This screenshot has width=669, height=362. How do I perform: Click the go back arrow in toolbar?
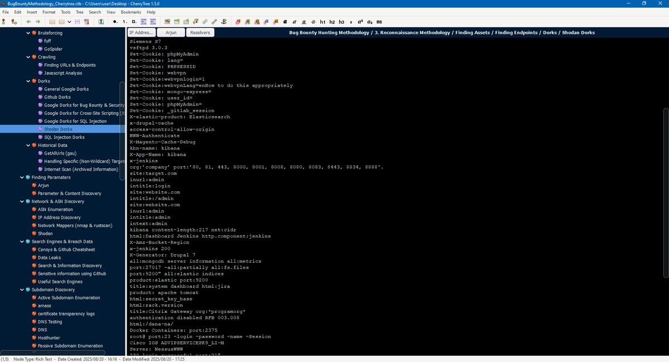point(28,22)
